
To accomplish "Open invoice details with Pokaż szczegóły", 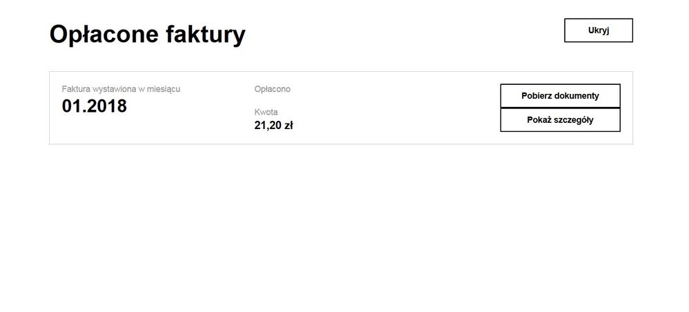I will click(x=560, y=120).
